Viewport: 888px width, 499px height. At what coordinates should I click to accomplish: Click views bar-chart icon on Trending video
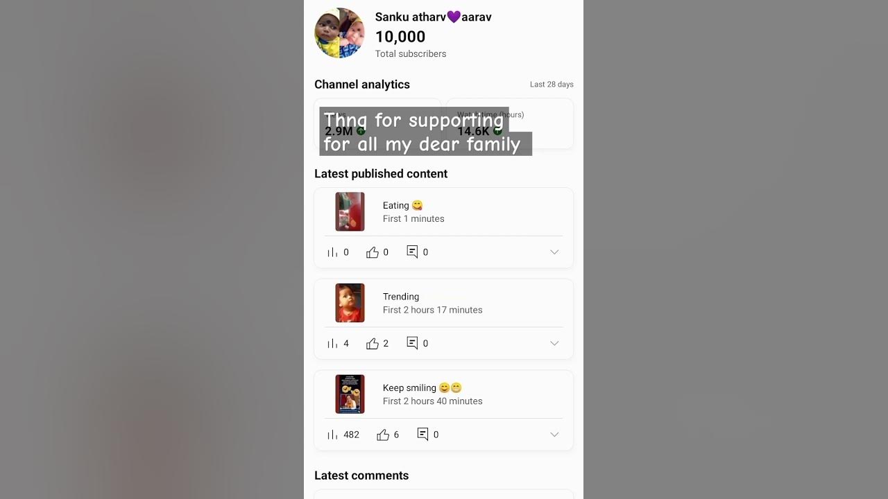(332, 344)
